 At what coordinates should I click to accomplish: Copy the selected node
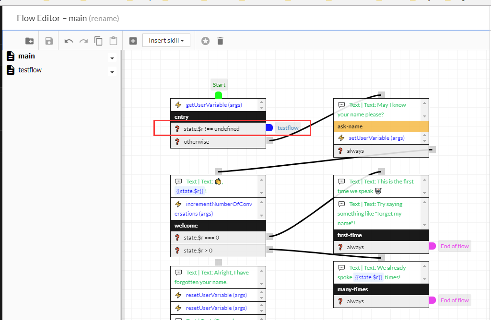pyautogui.click(x=98, y=41)
